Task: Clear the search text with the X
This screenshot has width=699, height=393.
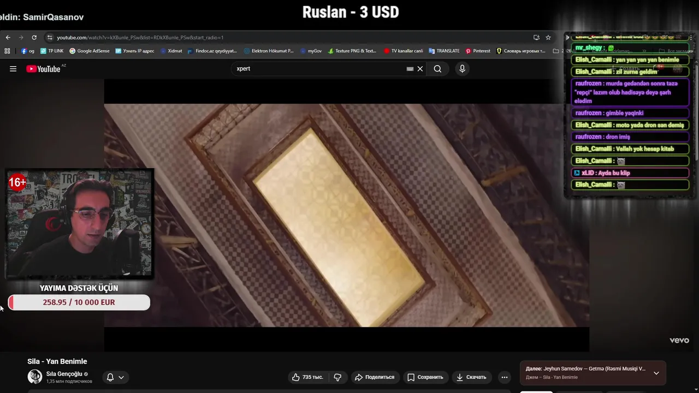Action: click(x=420, y=69)
